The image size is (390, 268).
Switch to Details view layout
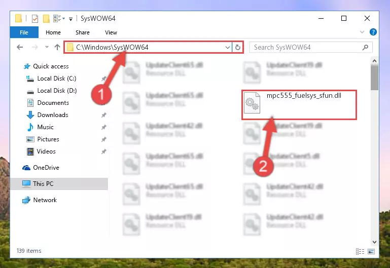tap(360, 252)
